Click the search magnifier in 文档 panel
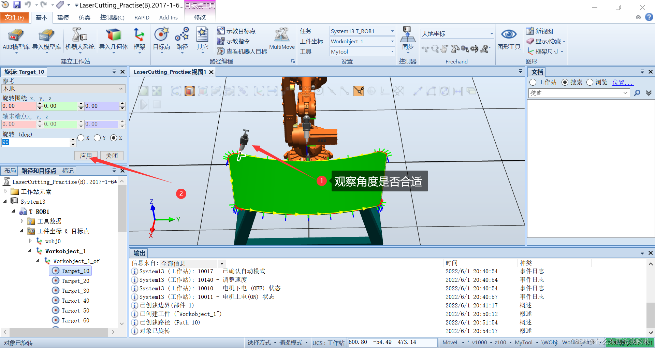 tap(637, 93)
